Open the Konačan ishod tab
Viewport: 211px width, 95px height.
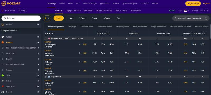point(87,27)
